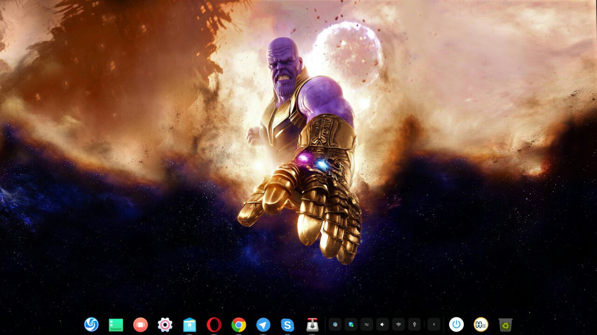Launch Google Chrome from the dock

(x=239, y=324)
